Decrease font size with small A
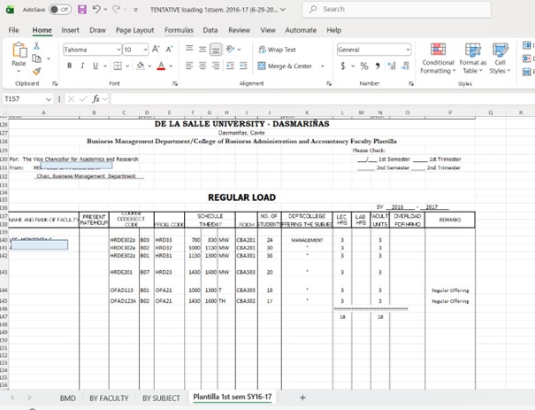Image resolution: width=535 pixels, height=410 pixels. tap(169, 50)
